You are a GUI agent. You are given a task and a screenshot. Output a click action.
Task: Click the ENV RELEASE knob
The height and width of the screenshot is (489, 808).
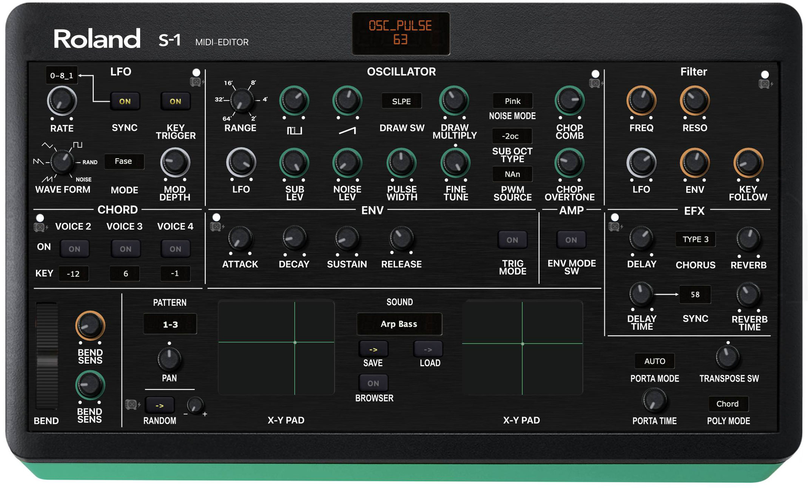coord(401,238)
